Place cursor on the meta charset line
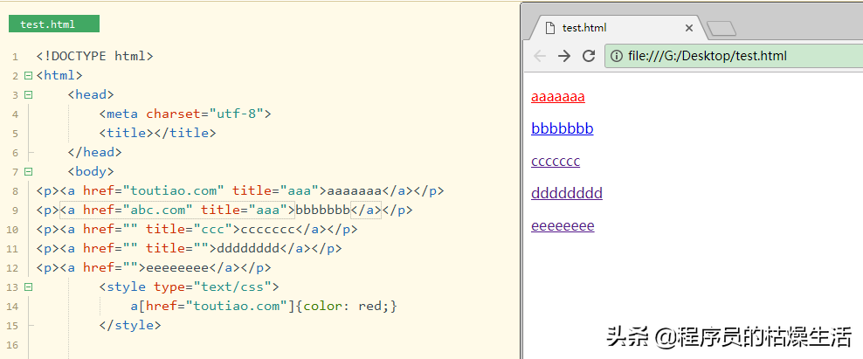Viewport: 863px width, 359px height. (185, 114)
